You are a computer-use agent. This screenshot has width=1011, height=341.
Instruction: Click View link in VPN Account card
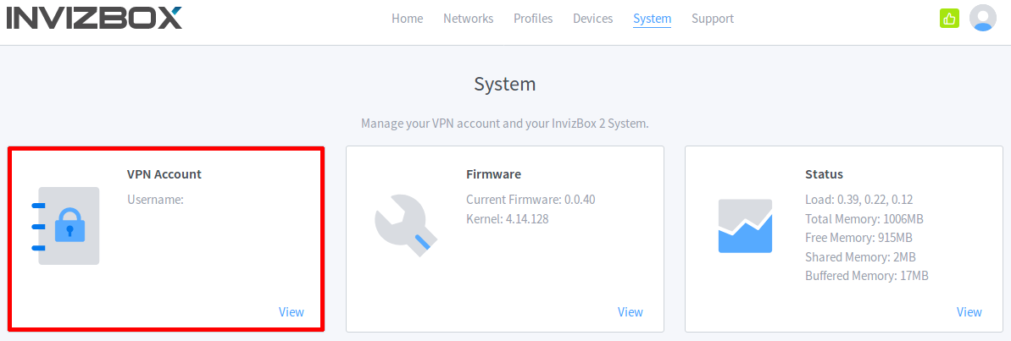[292, 311]
